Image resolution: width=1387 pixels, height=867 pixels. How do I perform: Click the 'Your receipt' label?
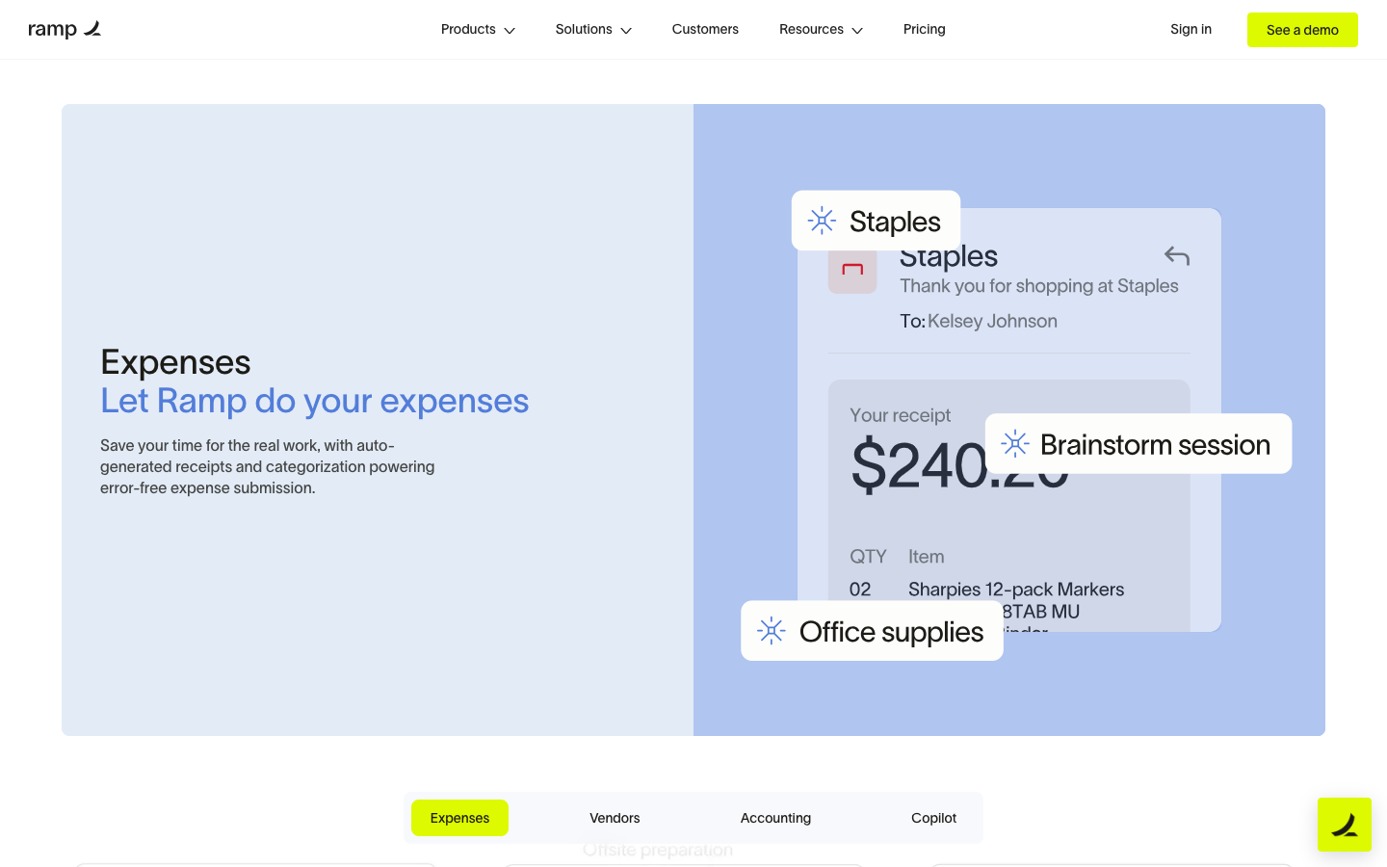tap(900, 415)
